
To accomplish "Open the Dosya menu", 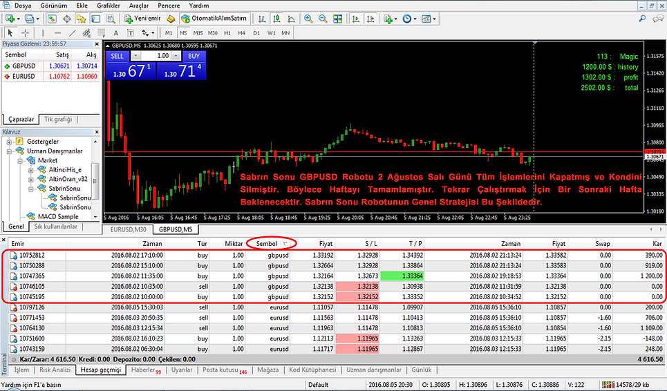I will coord(23,6).
